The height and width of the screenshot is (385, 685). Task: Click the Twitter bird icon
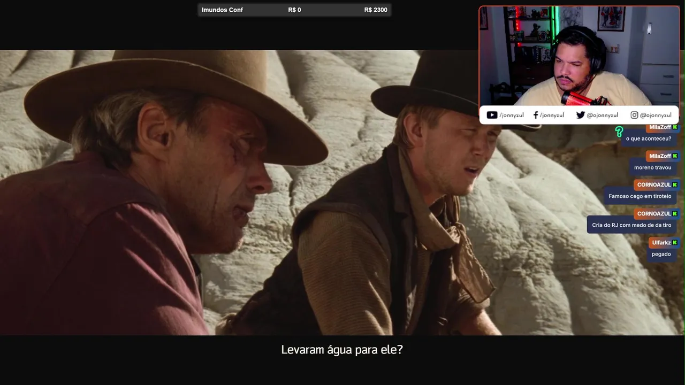pos(580,115)
